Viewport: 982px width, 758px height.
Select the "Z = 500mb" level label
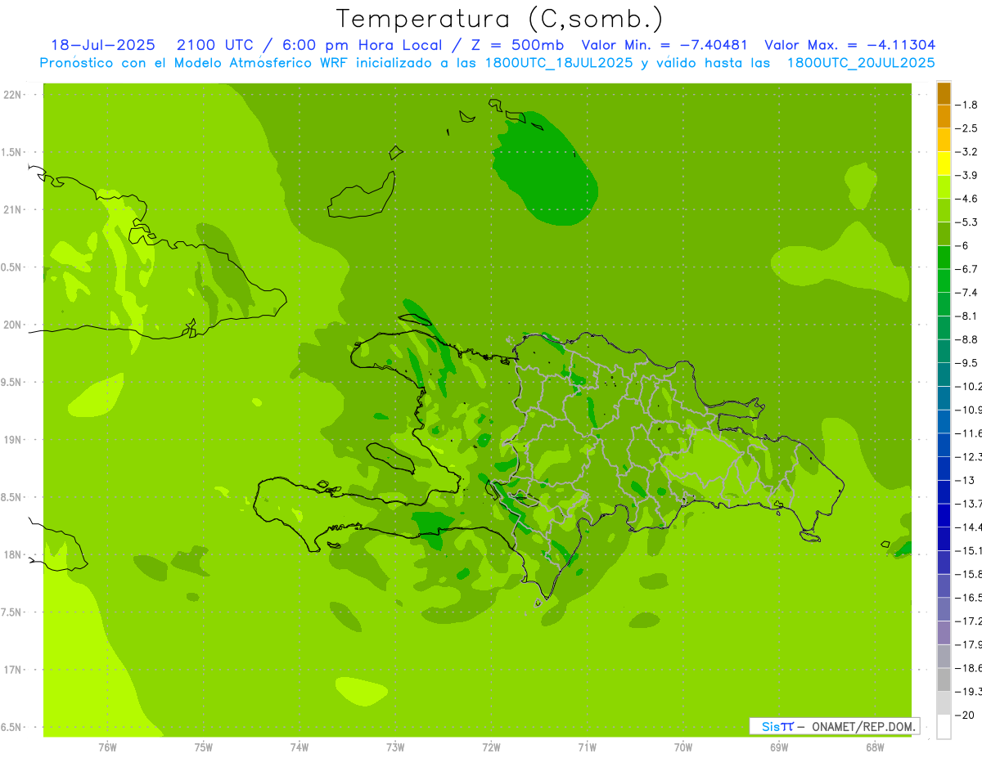click(517, 45)
